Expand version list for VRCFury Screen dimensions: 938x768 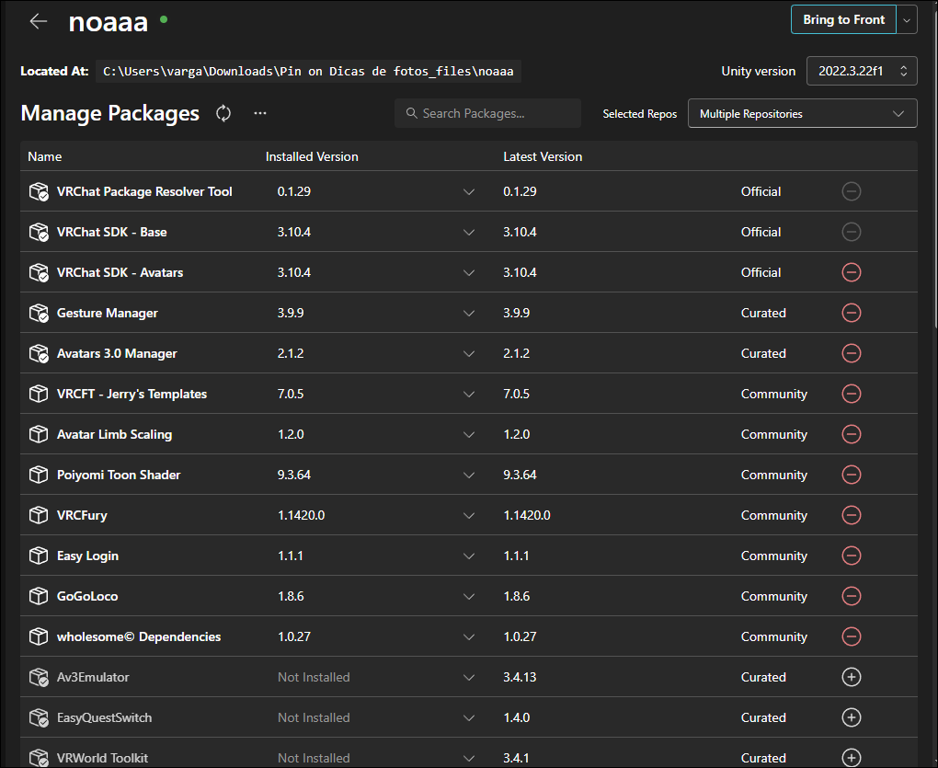pos(468,515)
